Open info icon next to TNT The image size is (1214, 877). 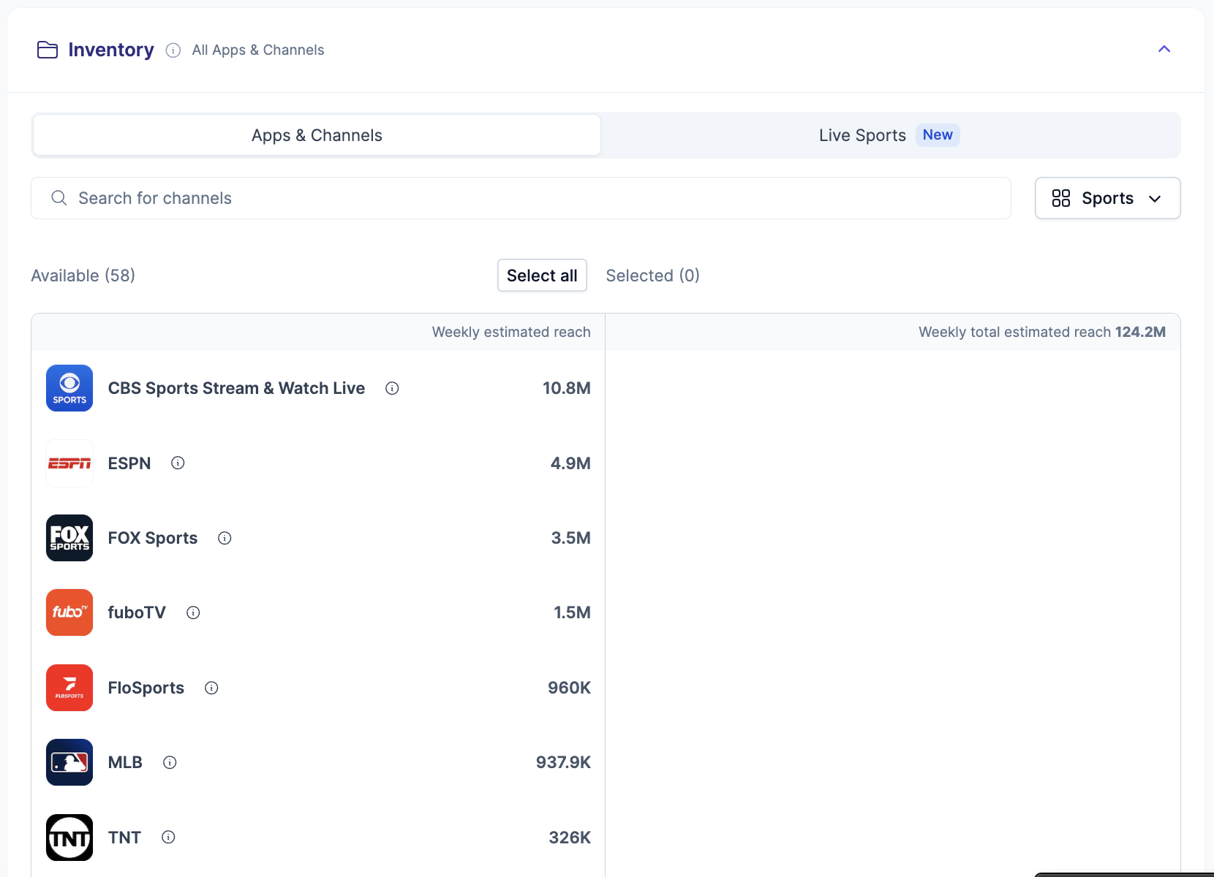pos(168,837)
